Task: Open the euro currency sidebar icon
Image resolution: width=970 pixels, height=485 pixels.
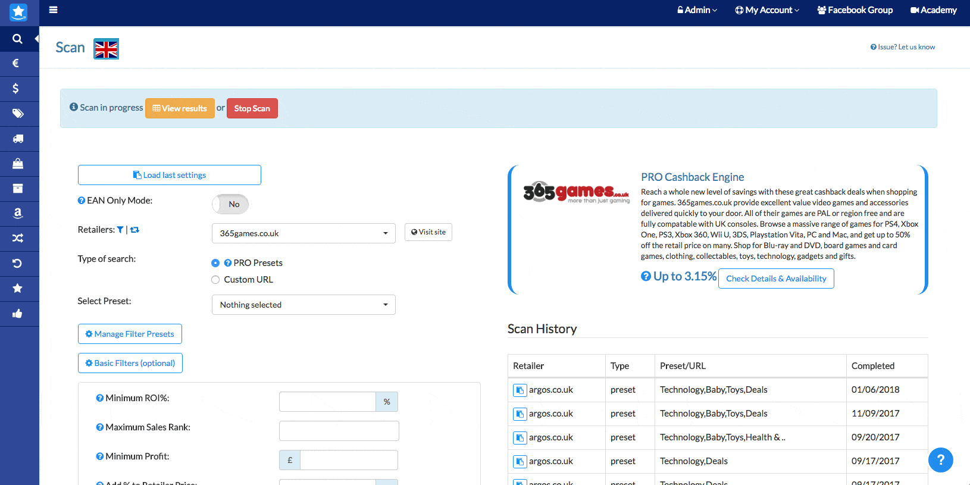Action: tap(16, 63)
